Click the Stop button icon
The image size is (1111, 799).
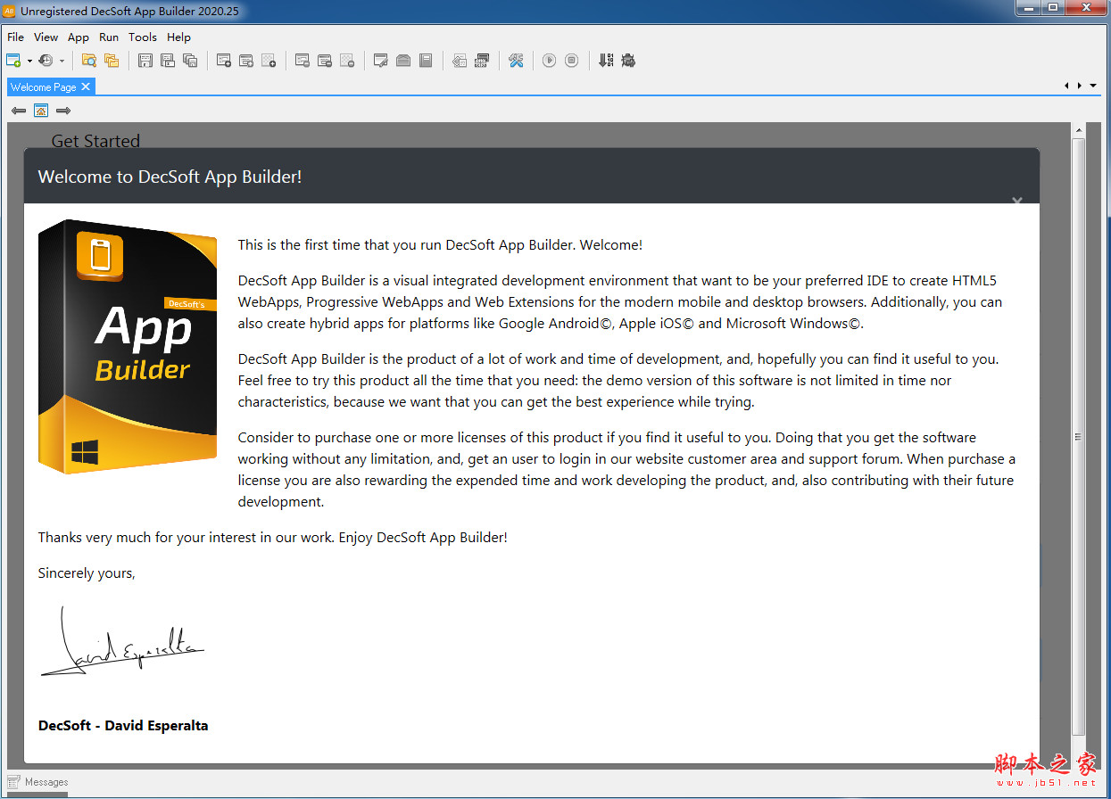point(572,61)
